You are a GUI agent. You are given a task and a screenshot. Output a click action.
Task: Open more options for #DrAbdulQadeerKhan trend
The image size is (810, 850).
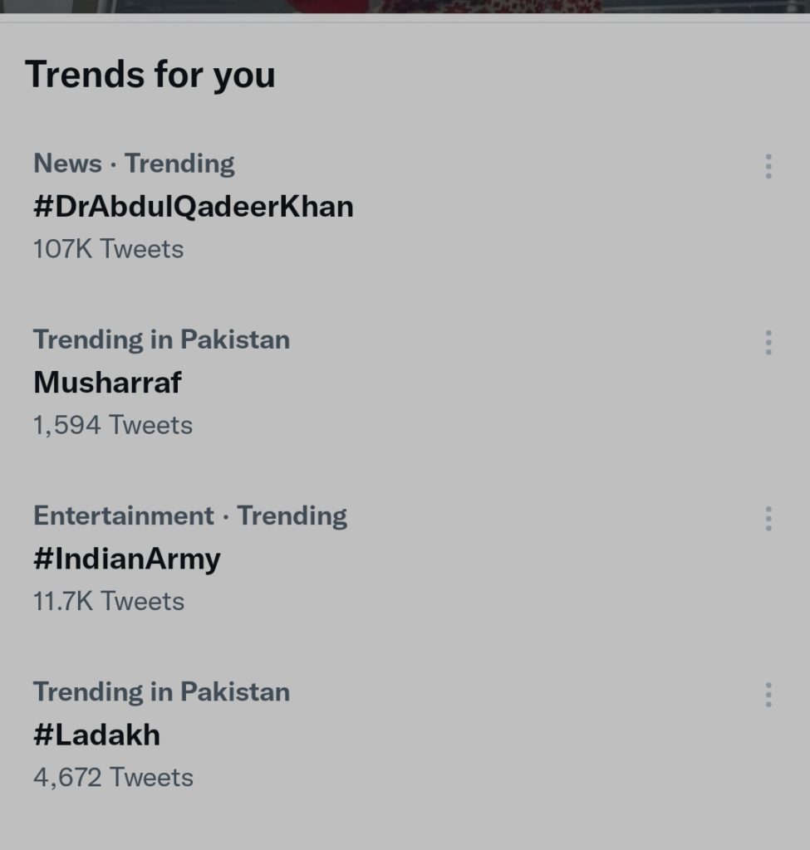pyautogui.click(x=768, y=166)
